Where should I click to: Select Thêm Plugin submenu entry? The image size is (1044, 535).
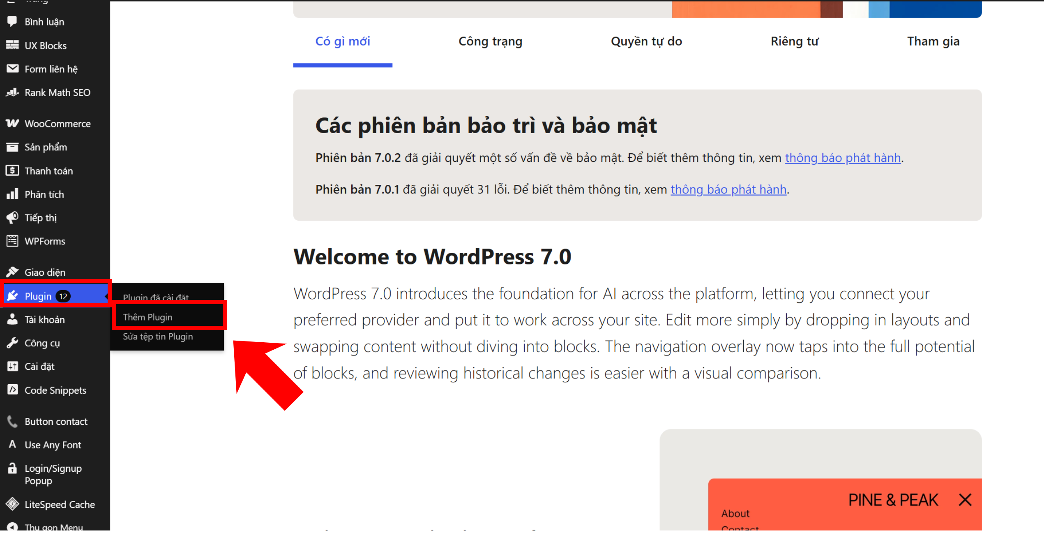pyautogui.click(x=147, y=317)
